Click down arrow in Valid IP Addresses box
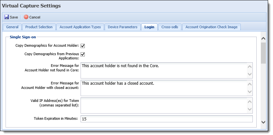 [250, 109]
